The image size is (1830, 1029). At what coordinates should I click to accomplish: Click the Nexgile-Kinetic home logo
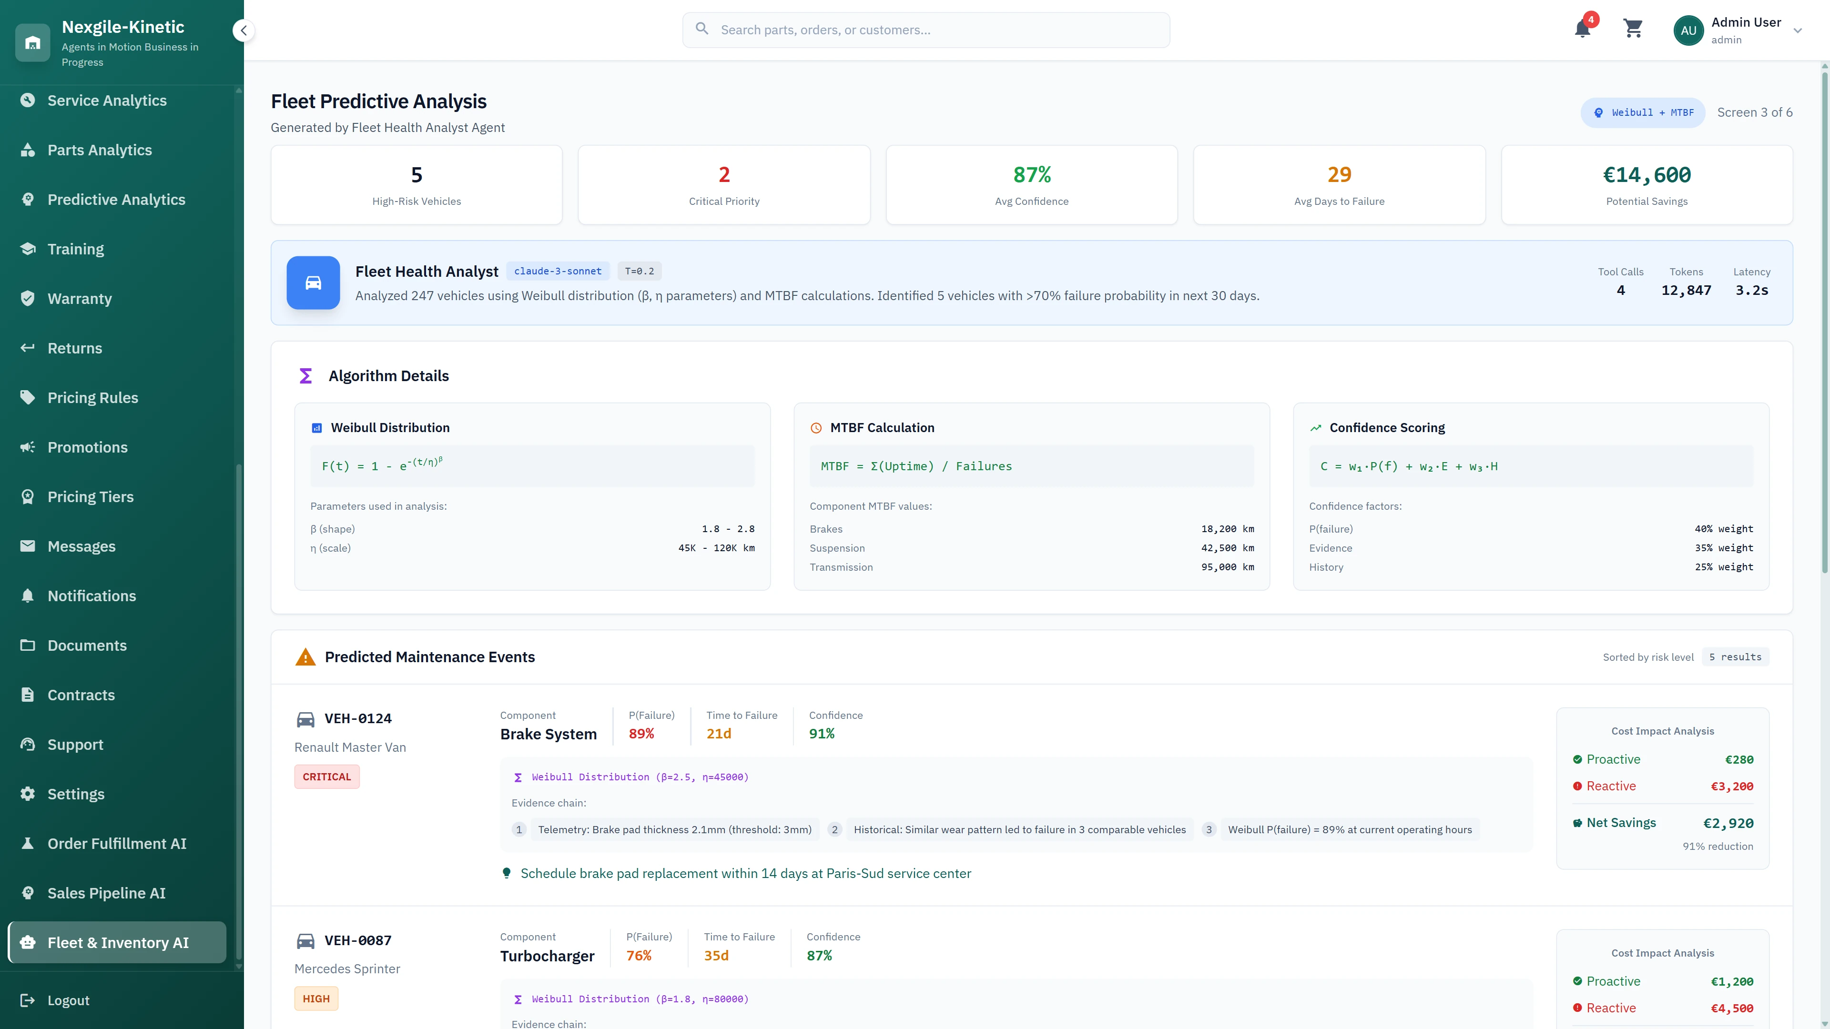(33, 42)
